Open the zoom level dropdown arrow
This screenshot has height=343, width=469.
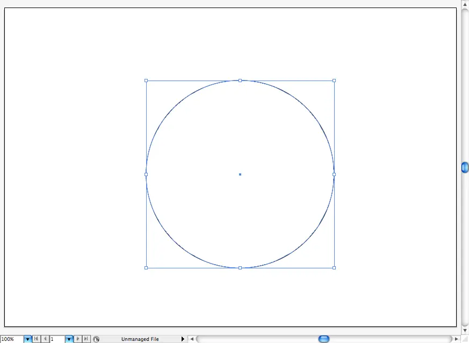click(x=27, y=339)
